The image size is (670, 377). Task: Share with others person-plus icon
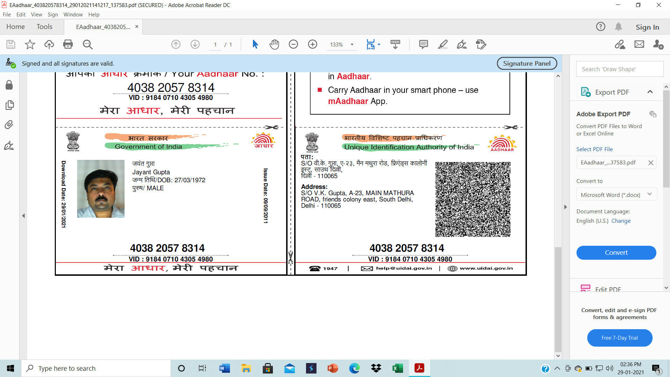(658, 44)
